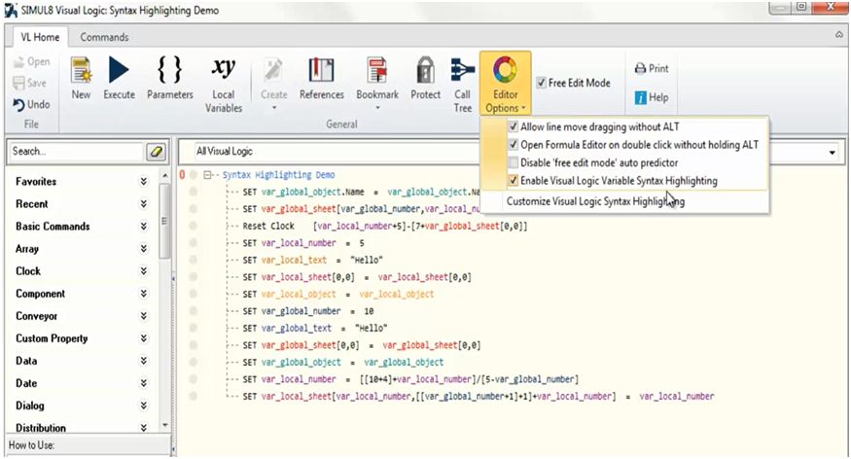Collapse the ribbon with the top-right arrow
The width and height of the screenshot is (851, 459).
839,35
